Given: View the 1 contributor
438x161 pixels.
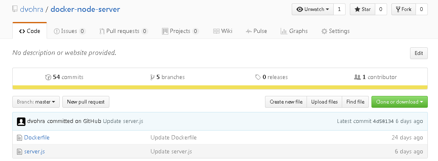Looking at the screenshot, I should point(375,77).
